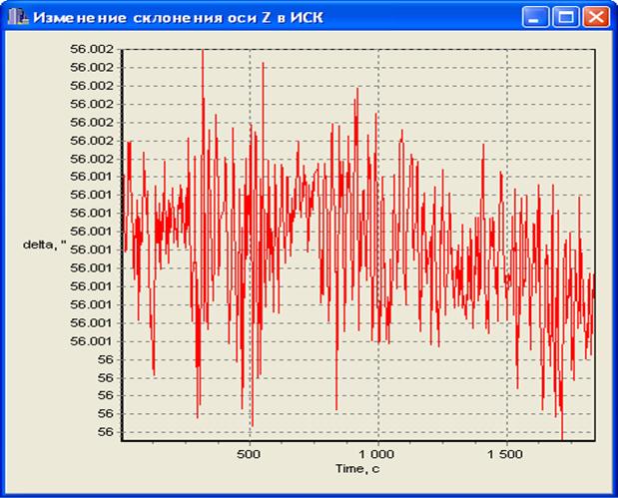Click the application icon in the title bar

15,17
